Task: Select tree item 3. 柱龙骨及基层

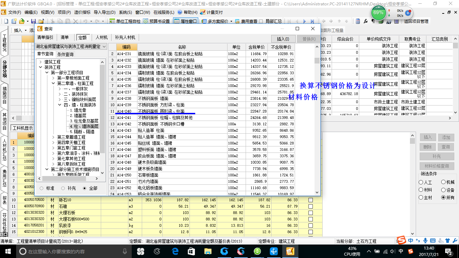Action: [x=84, y=121]
